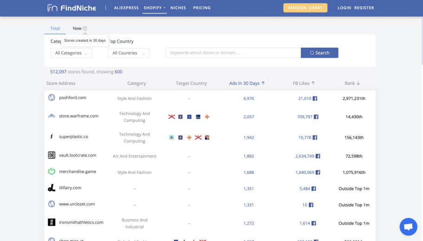Click store.warframe.com store logo
The height and width of the screenshot is (241, 423).
point(51,116)
